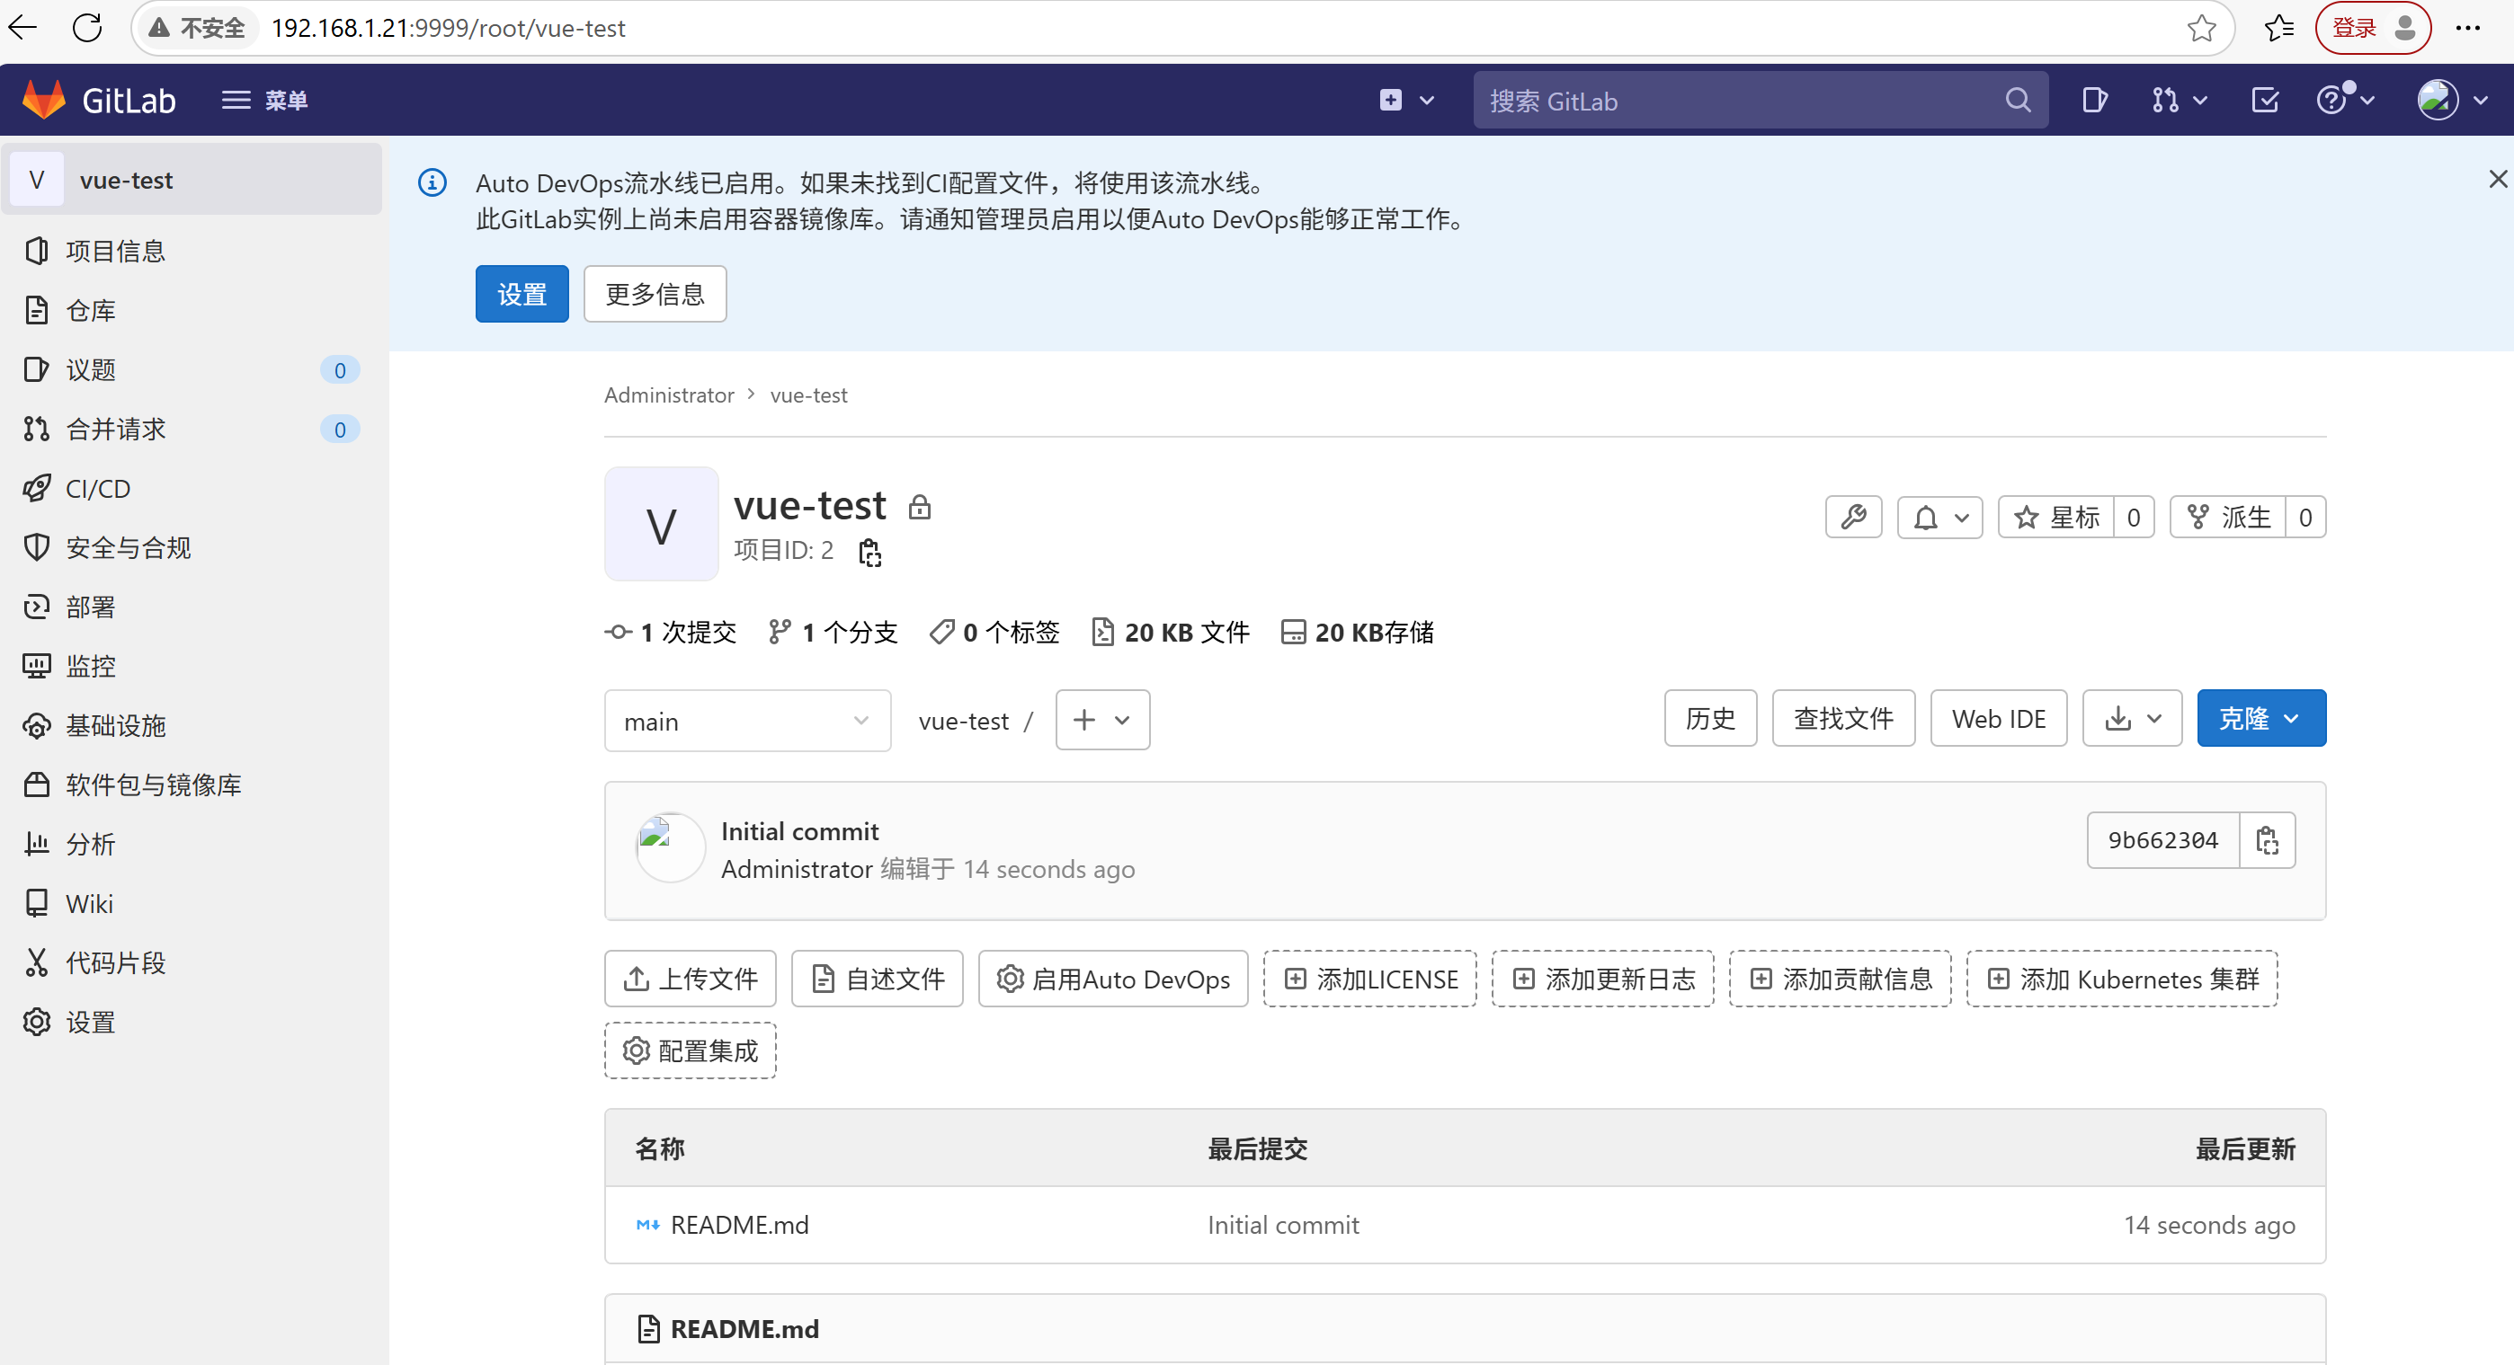Click 上传文件 upload button

690,979
